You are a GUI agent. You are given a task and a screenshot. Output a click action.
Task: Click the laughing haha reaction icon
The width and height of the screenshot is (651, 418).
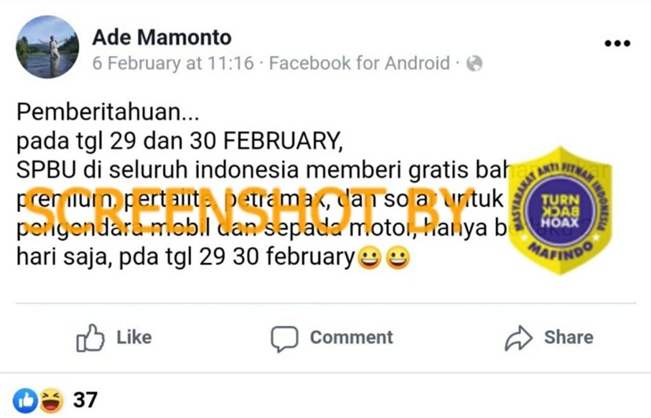(52, 400)
